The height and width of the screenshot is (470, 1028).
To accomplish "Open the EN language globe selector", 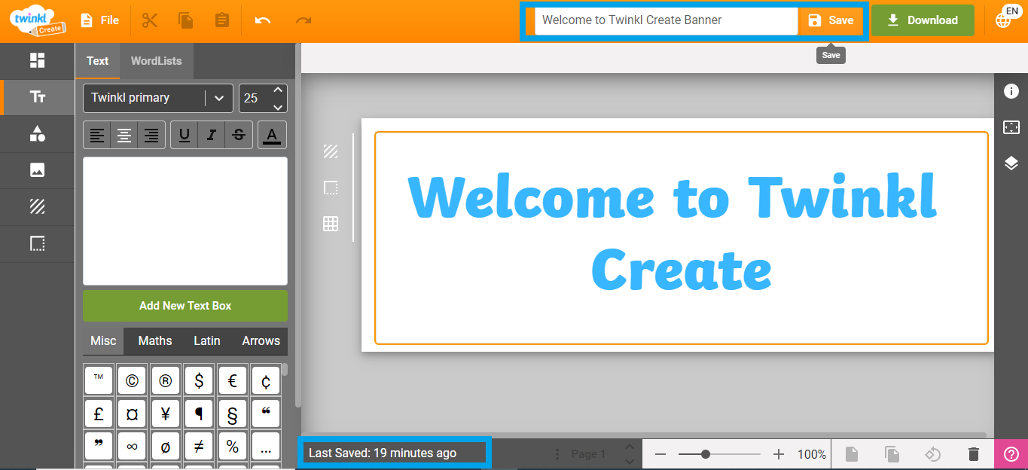I will point(1007,18).
